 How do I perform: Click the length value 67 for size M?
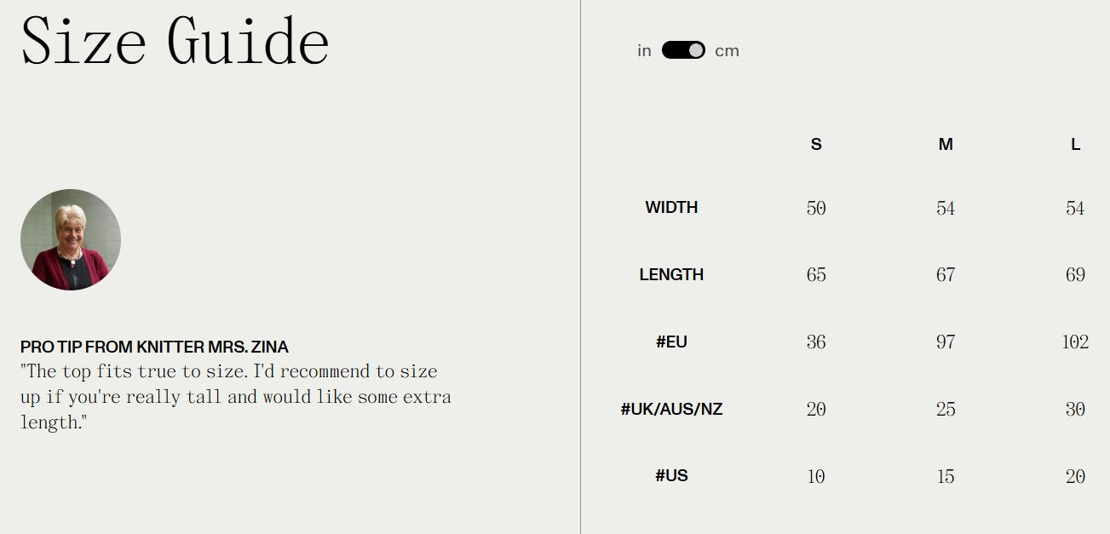coord(946,275)
